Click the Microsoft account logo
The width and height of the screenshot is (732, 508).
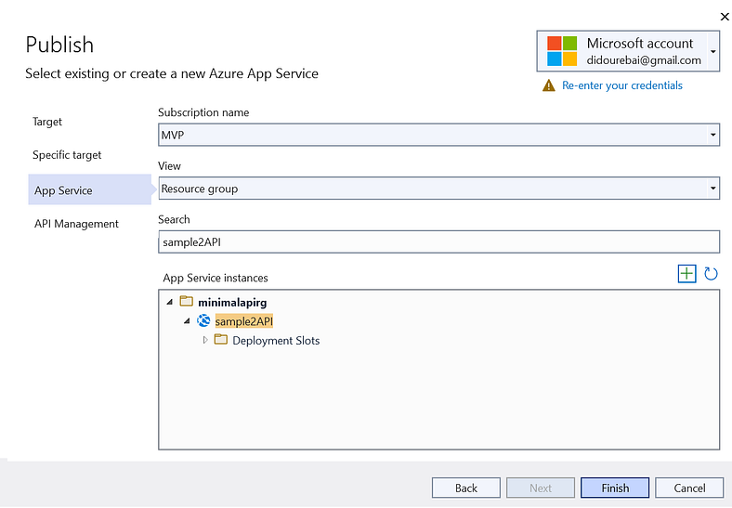[x=562, y=51]
